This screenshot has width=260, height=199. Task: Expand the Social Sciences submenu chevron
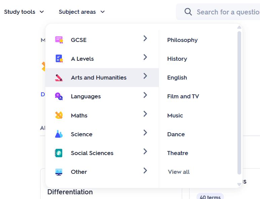click(x=145, y=152)
